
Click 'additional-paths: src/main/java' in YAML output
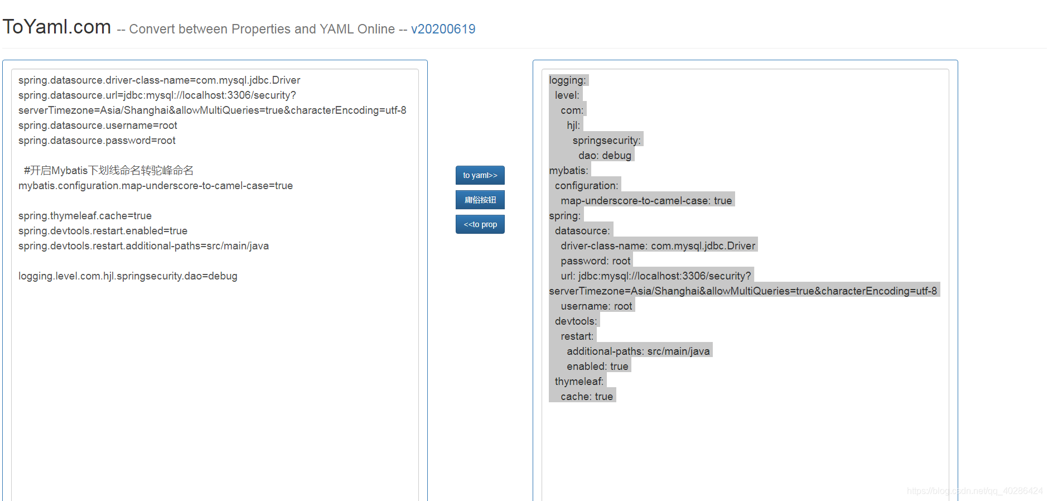pos(639,351)
